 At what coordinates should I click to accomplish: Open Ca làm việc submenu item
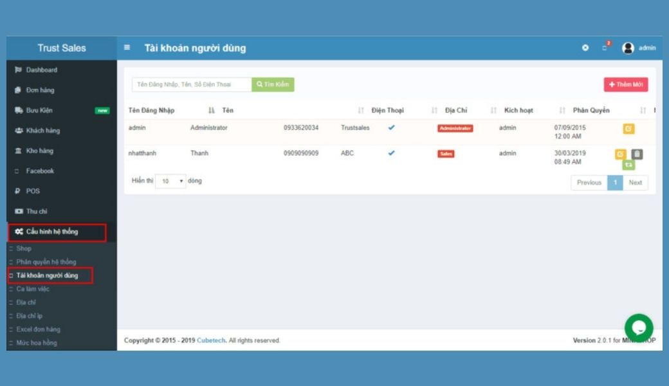33,289
